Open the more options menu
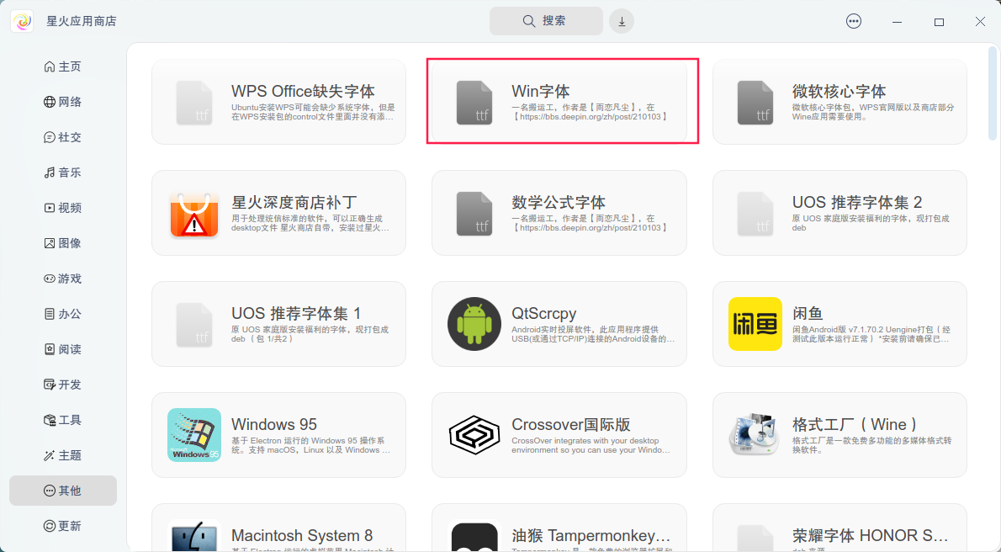This screenshot has width=1001, height=552. click(x=854, y=20)
